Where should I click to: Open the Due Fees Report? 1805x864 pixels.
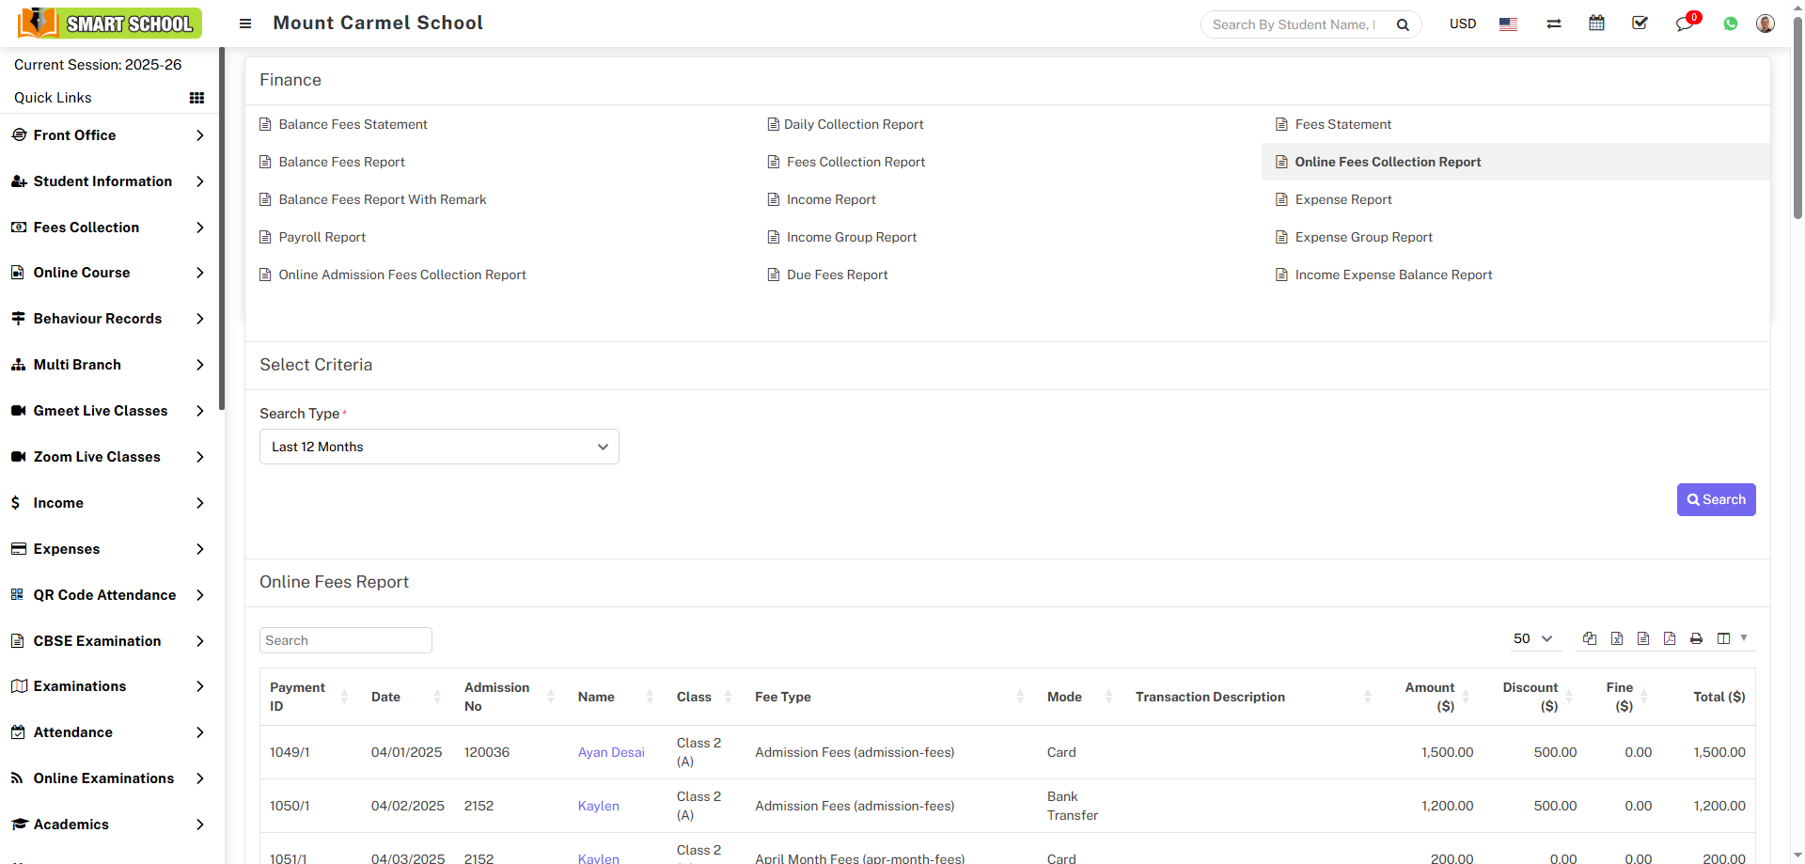837,275
